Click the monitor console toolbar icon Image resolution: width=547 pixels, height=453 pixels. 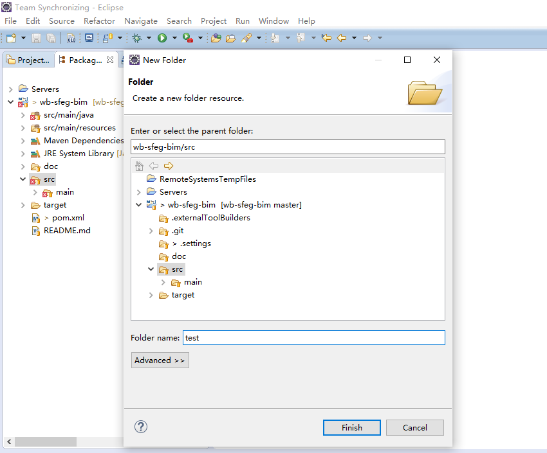click(x=89, y=38)
